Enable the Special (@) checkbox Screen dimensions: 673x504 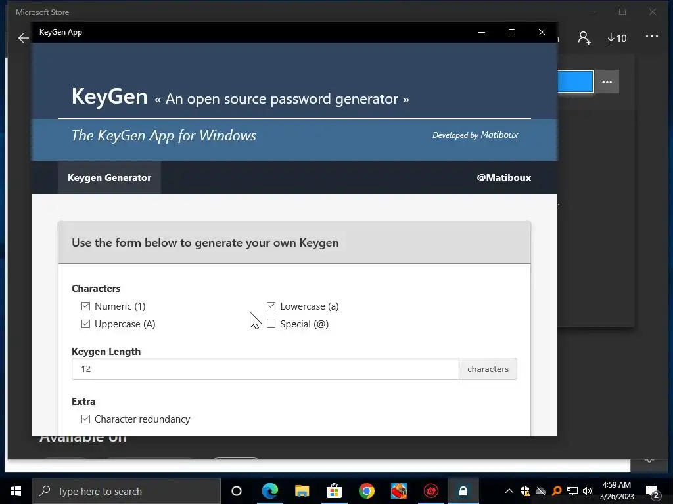pos(271,324)
